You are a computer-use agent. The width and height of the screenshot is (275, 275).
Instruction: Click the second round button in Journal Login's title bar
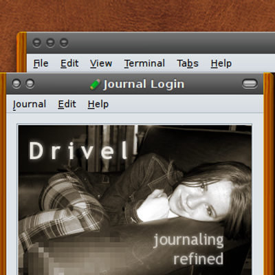click(x=30, y=84)
